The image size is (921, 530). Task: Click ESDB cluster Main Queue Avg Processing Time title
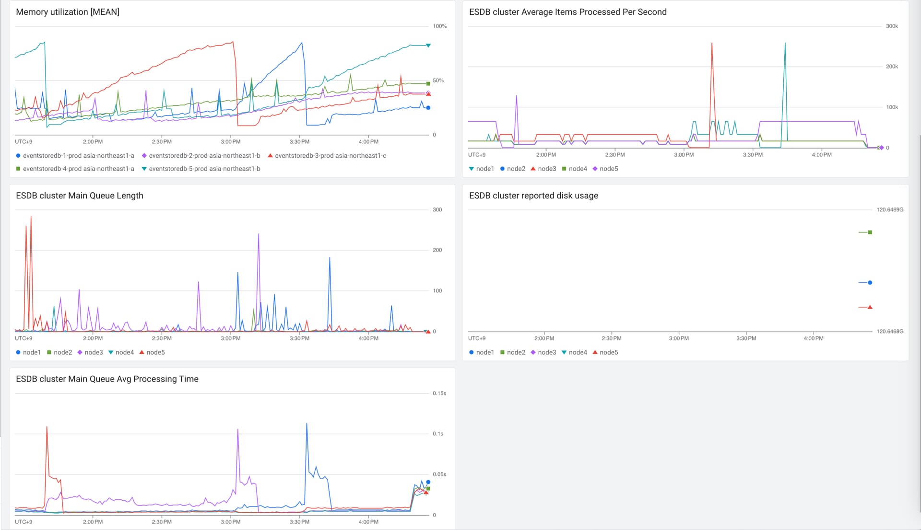tap(107, 379)
